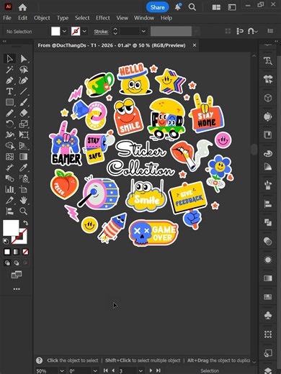281x374 pixels.
Task: Open the artboard navigation dropdown
Action: tap(140, 370)
